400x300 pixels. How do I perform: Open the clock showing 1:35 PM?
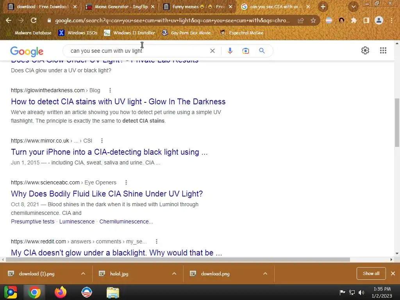coord(382,292)
